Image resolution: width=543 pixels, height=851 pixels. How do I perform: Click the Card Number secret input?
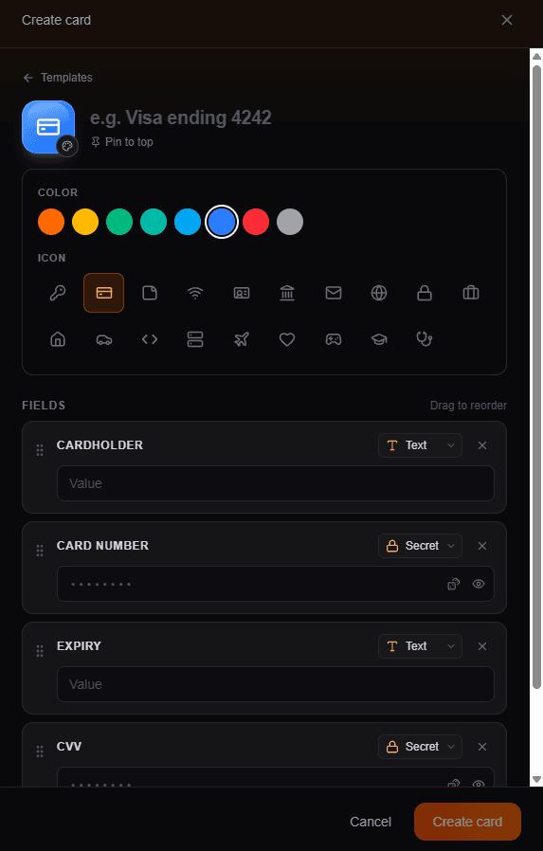pos(276,584)
